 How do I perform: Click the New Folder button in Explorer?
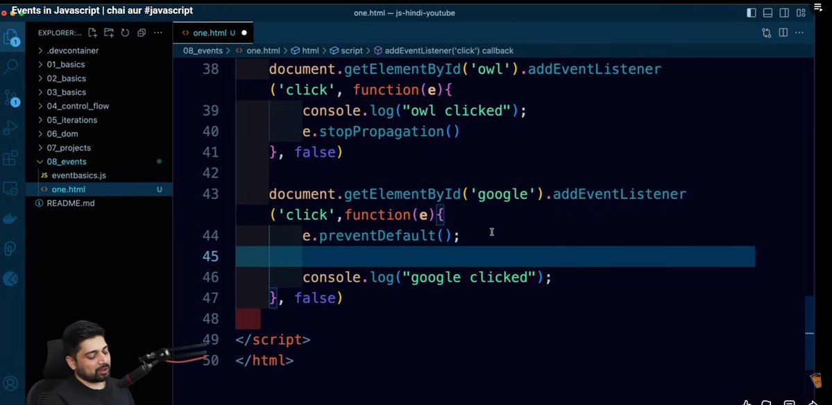109,33
